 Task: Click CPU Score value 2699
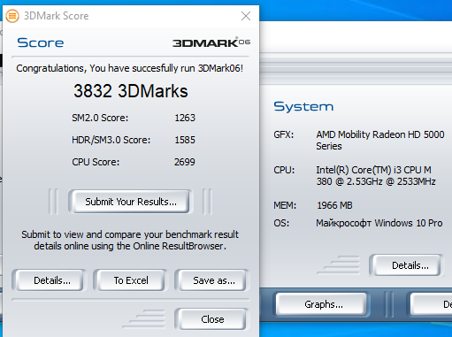tap(185, 162)
